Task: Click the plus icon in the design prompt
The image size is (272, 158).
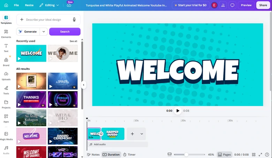Action: pos(22,20)
